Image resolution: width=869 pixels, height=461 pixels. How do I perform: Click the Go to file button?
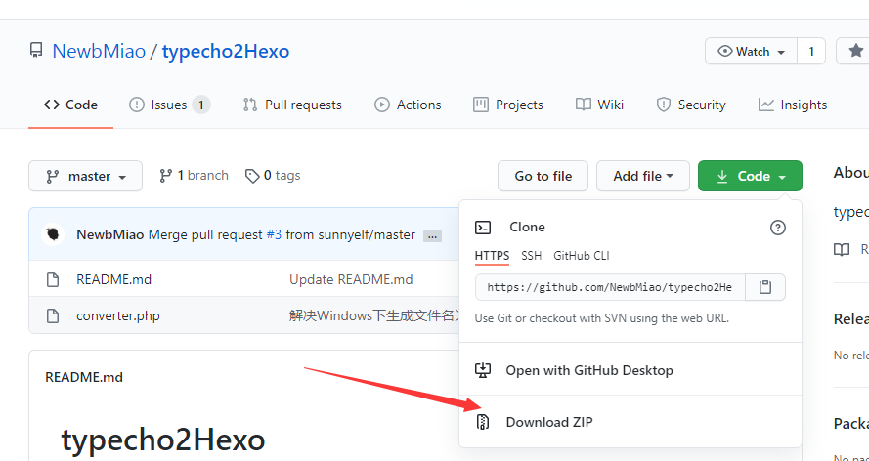tap(543, 176)
